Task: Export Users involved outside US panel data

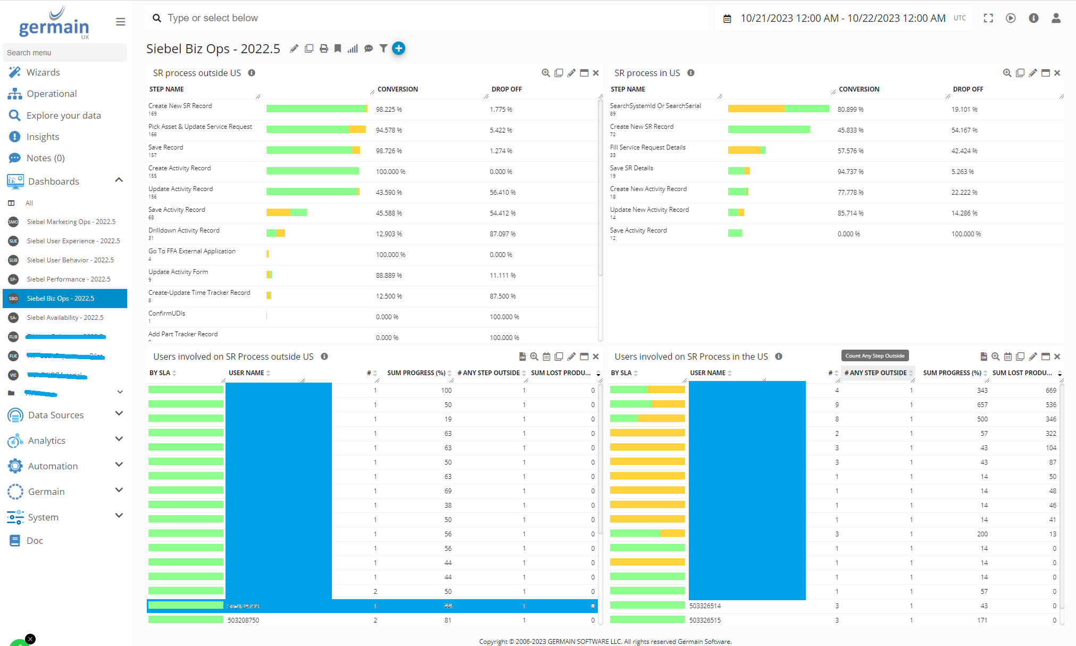Action: (x=522, y=357)
